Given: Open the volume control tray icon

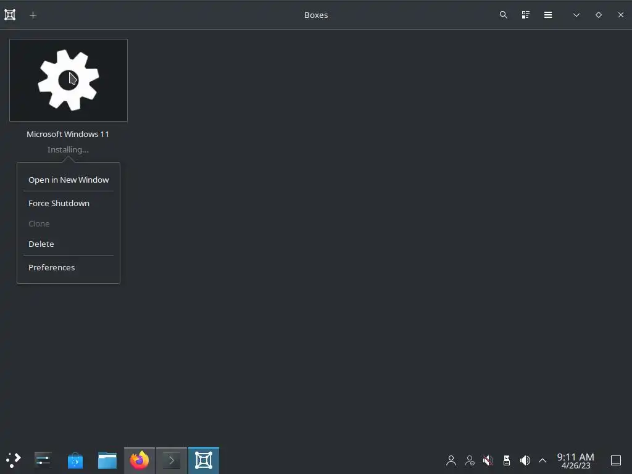Looking at the screenshot, I should pyautogui.click(x=525, y=460).
